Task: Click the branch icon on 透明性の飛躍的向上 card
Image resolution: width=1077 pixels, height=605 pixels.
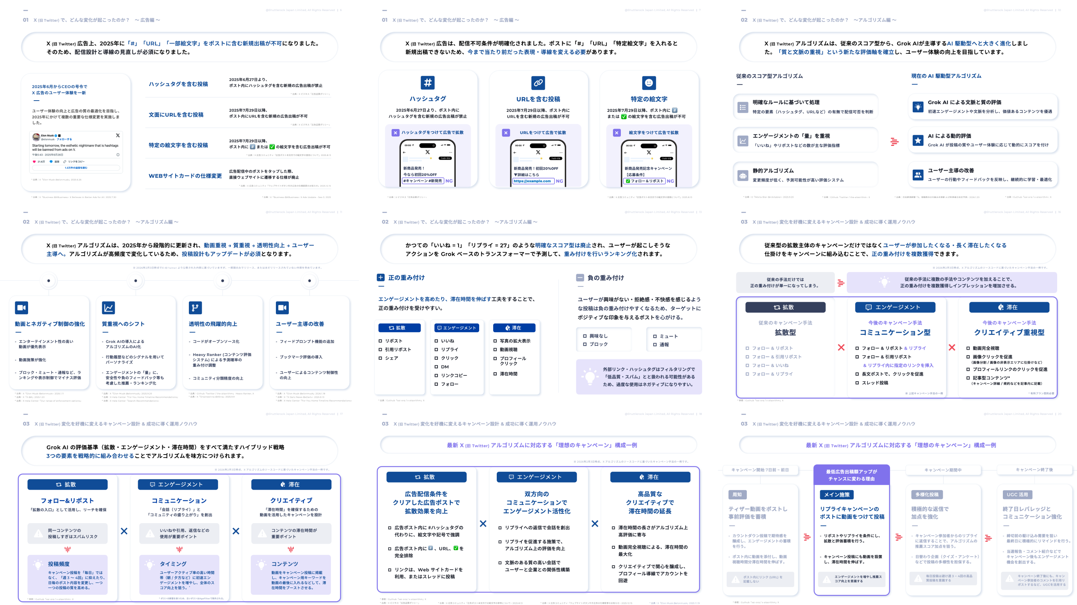Action: pyautogui.click(x=195, y=308)
